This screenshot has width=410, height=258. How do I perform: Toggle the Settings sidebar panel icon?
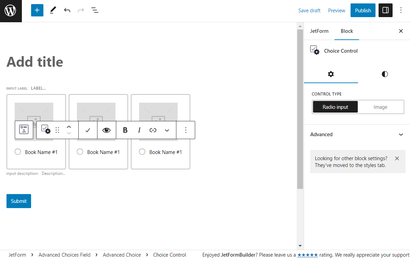pos(385,10)
